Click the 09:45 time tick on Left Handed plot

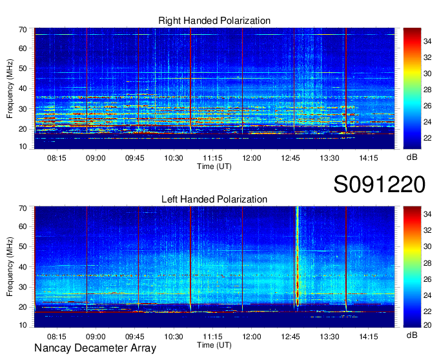click(x=135, y=337)
